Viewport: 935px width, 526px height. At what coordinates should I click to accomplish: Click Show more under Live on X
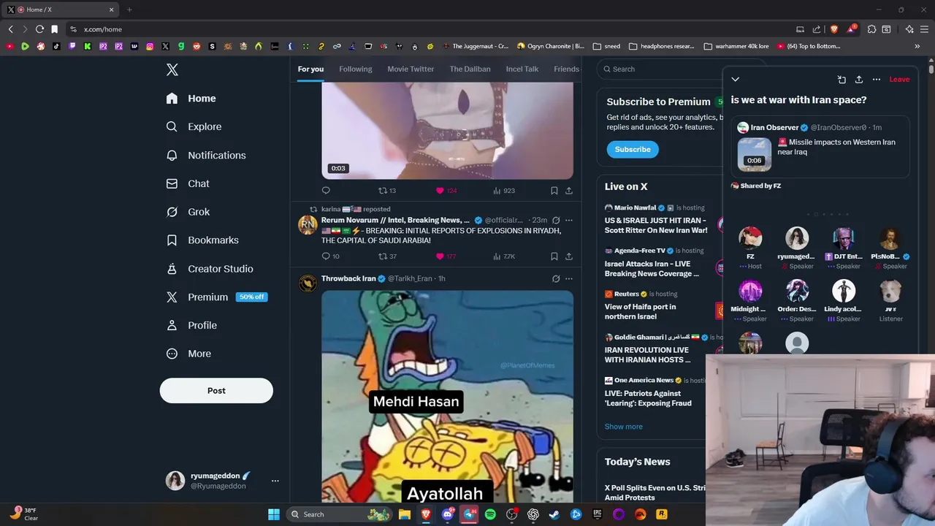click(x=624, y=427)
